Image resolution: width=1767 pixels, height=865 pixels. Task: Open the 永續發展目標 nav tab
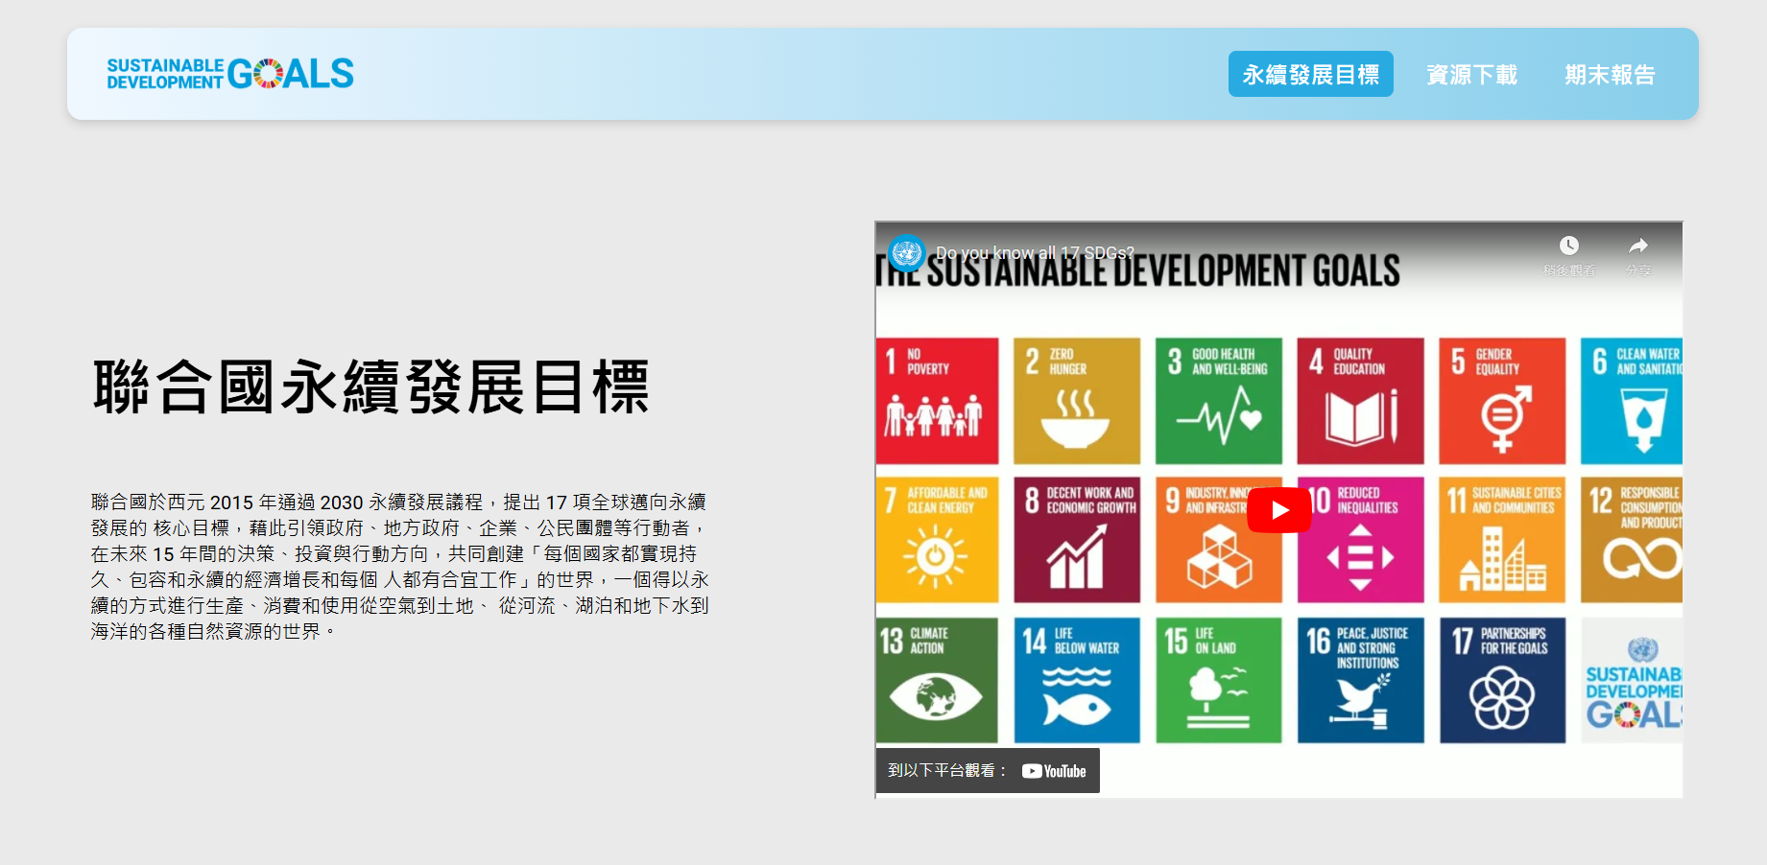[1310, 74]
